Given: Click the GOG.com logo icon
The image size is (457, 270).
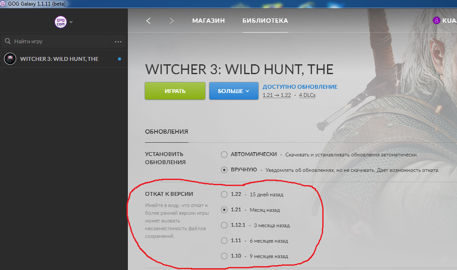Looking at the screenshot, I should [x=61, y=22].
